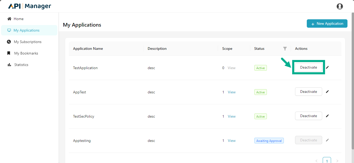View scope for AppTest
Screen dimensions: 354x163
tap(232, 92)
